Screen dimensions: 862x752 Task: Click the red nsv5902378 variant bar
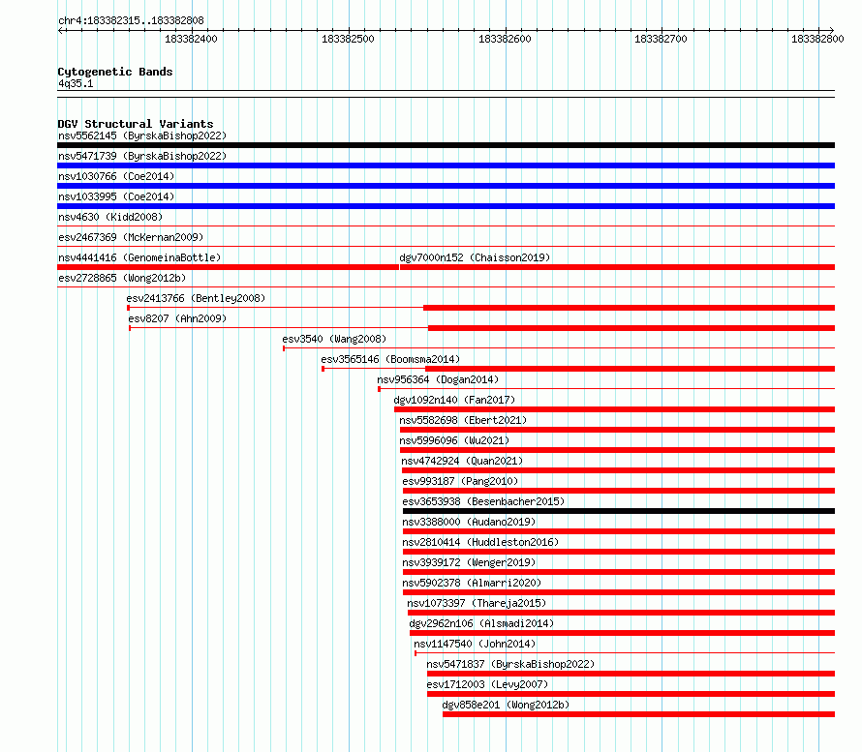619,592
